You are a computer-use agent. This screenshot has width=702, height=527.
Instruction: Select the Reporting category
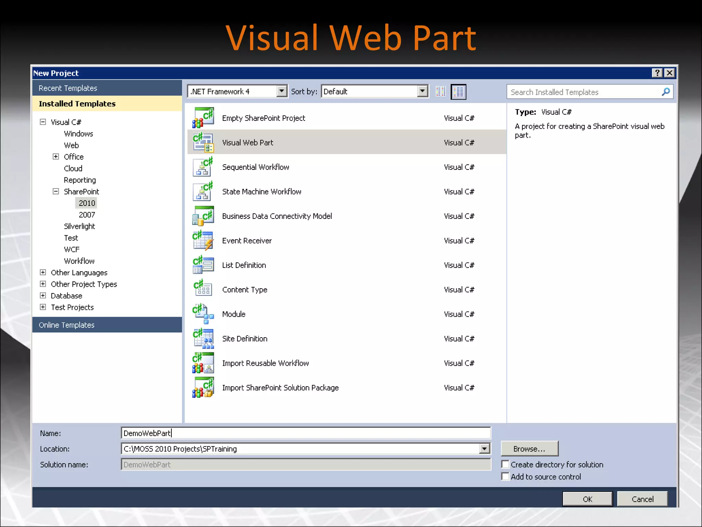tap(80, 180)
